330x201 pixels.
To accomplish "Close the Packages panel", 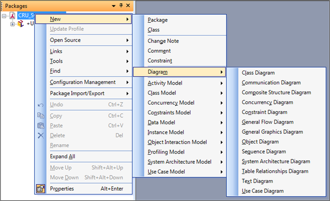I will (x=128, y=5).
